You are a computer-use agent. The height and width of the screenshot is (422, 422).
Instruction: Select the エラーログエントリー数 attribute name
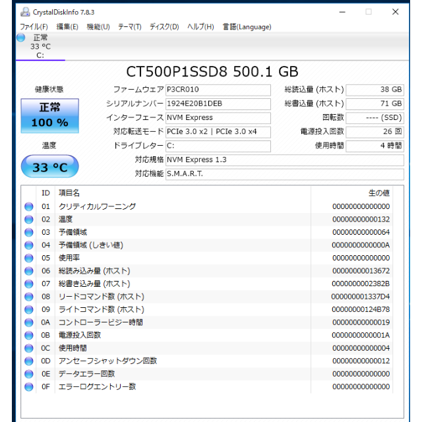[97, 387]
